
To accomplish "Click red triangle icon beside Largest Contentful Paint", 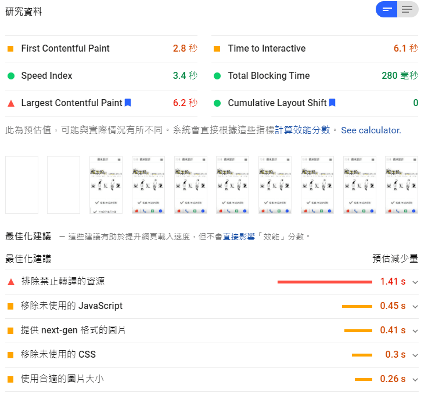I will [x=10, y=103].
